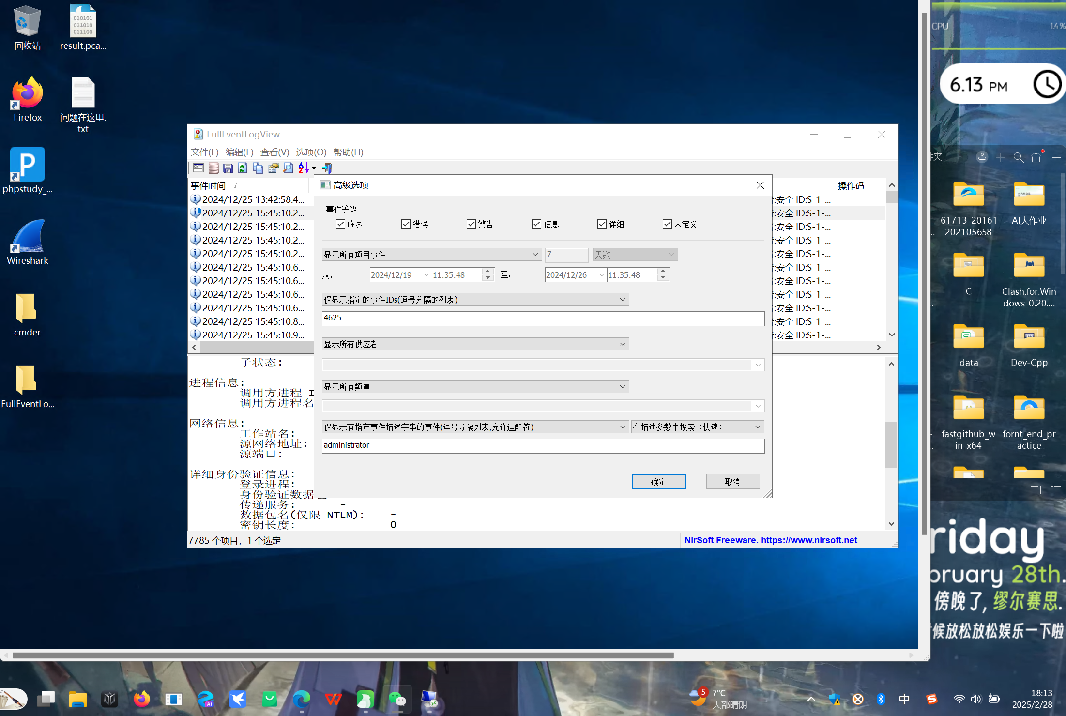Screen dimensions: 1066x716
Task: Open the NirSoft Freeware website link
Action: click(770, 540)
